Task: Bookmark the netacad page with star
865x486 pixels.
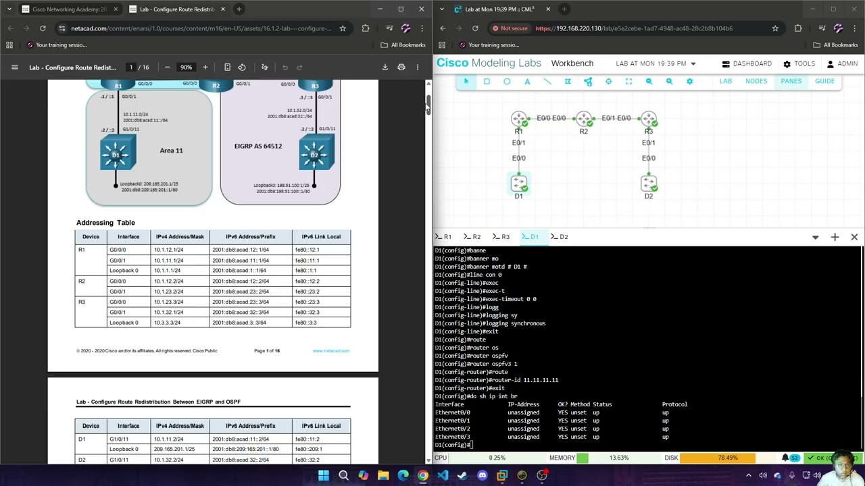Action: coord(343,28)
